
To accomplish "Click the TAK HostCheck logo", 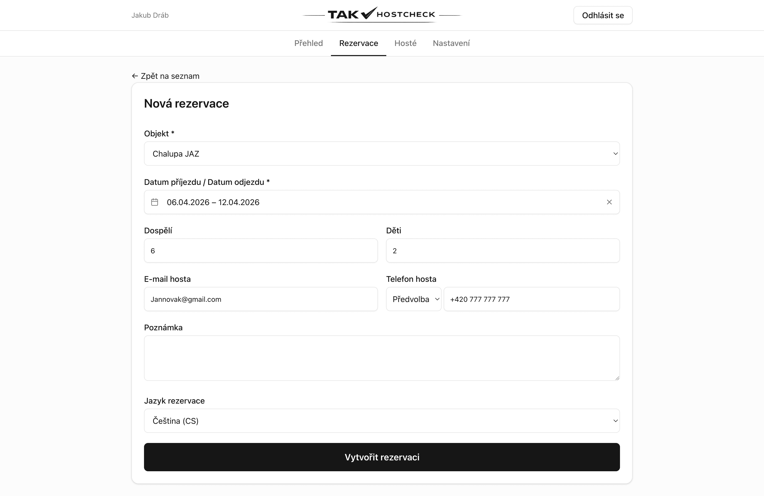I will tap(382, 15).
